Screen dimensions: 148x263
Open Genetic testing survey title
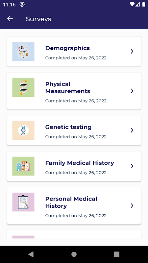(x=68, y=127)
